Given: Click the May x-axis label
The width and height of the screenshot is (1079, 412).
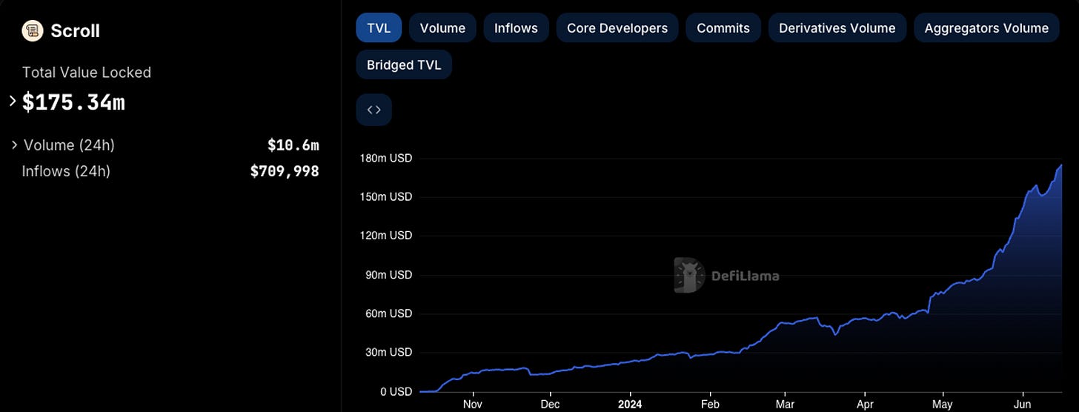Looking at the screenshot, I should 942,405.
